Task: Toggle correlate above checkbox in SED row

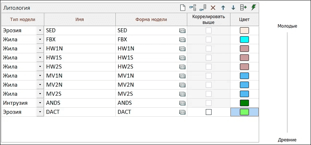Action: click(x=208, y=30)
